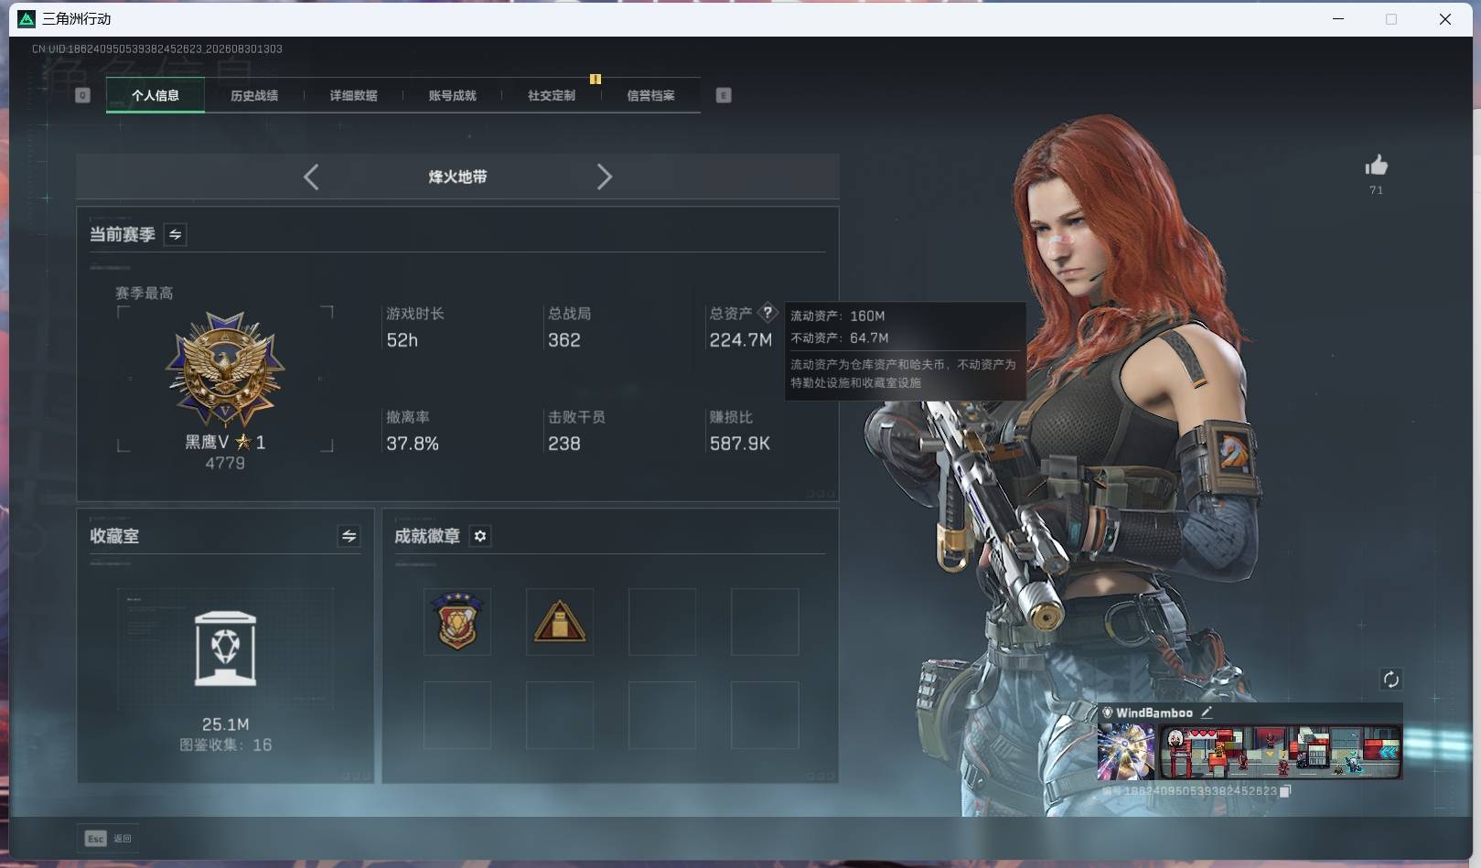Click the 总资产 question mark help icon
The height and width of the screenshot is (868, 1481).
click(x=767, y=312)
